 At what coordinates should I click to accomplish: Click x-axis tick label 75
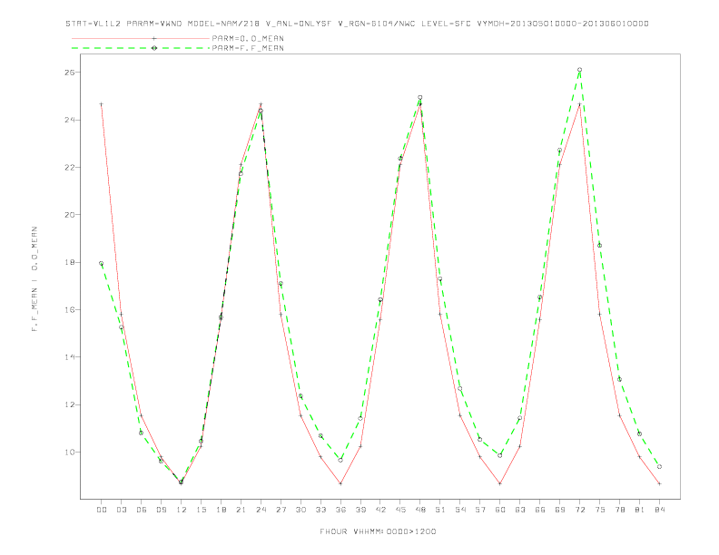[x=600, y=510]
